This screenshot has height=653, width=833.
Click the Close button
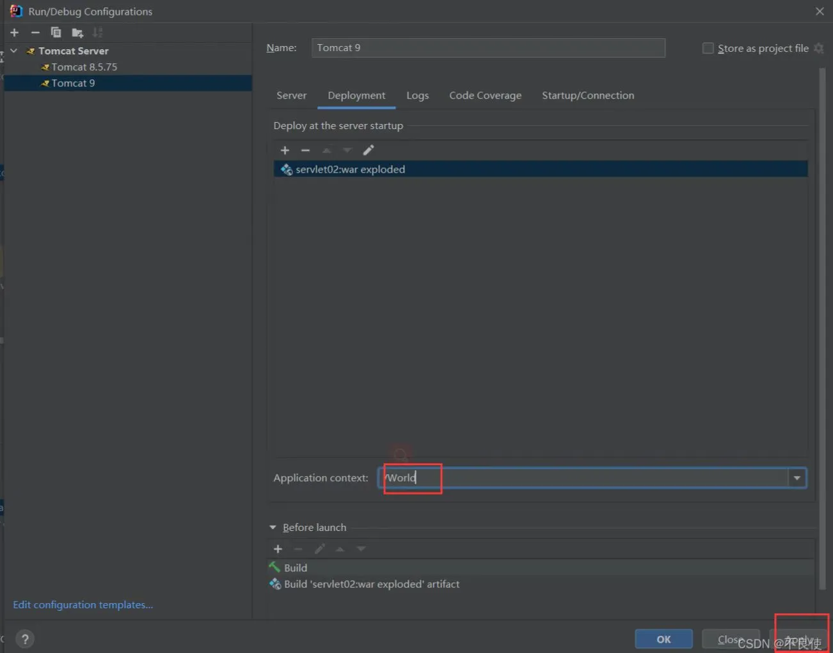730,639
